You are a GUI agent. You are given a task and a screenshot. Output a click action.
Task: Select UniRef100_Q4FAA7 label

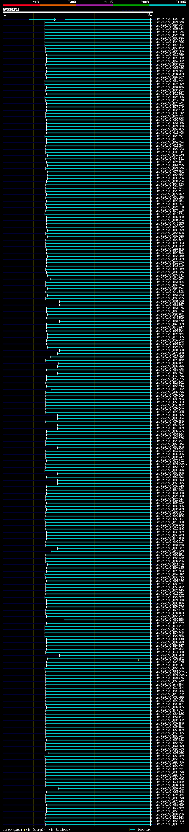(x=170, y=45)
